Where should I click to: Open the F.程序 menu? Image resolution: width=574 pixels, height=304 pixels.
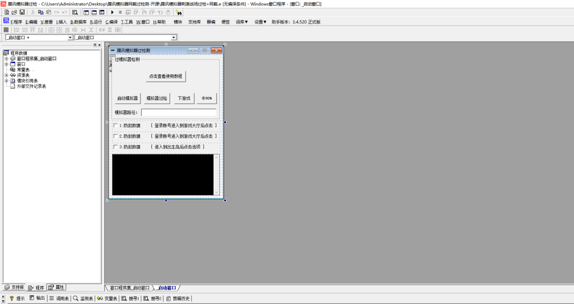16,22
